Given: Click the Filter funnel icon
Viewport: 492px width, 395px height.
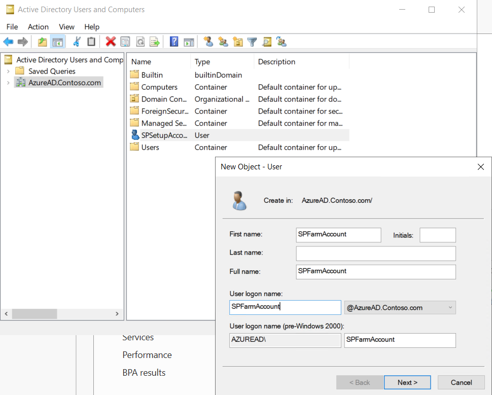Looking at the screenshot, I should point(252,42).
